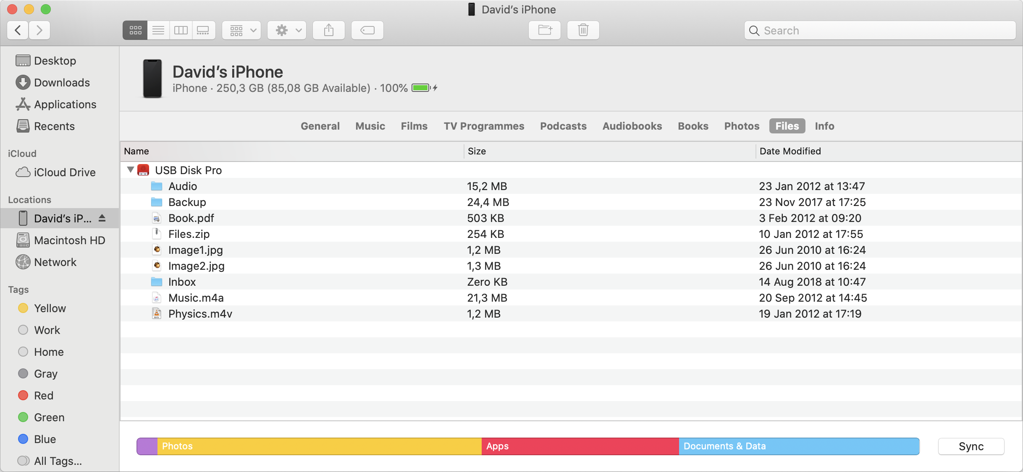
Task: Select the Files tab
Action: tap(787, 126)
